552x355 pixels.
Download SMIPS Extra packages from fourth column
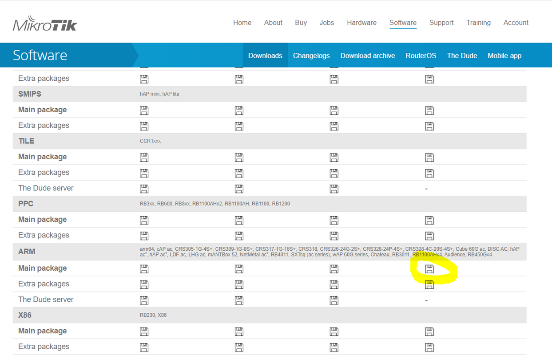pos(429,126)
